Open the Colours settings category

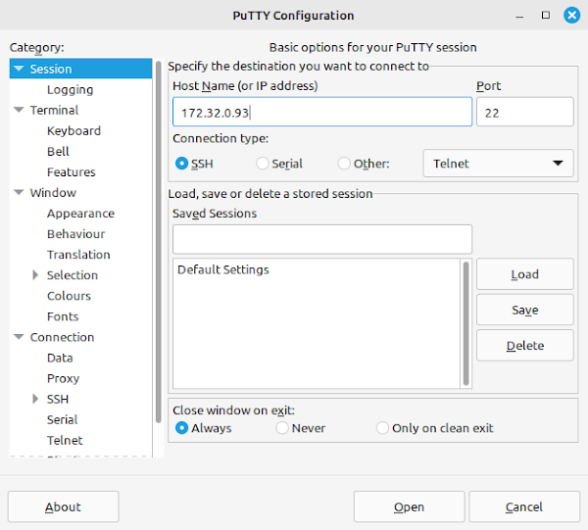point(69,296)
